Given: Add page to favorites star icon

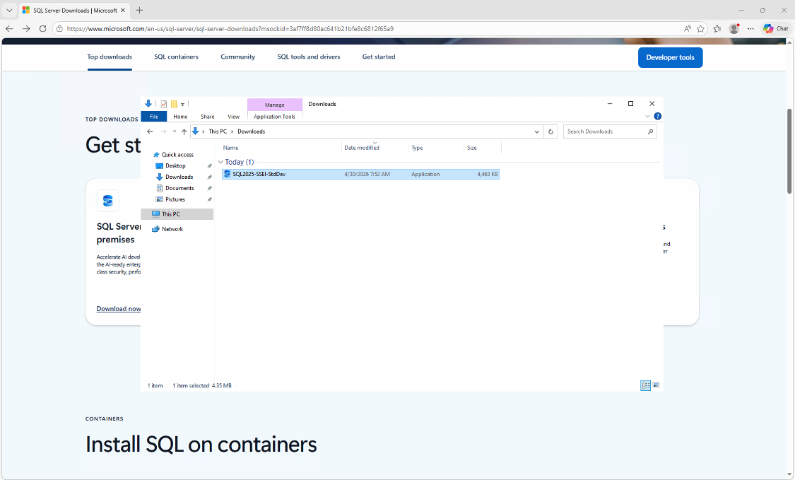Looking at the screenshot, I should pos(701,29).
